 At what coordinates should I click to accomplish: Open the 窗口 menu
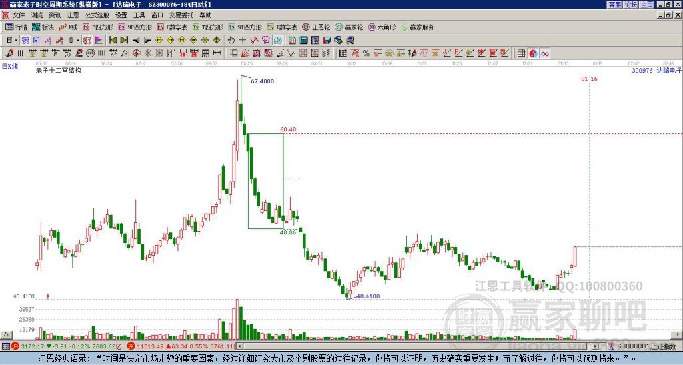[x=157, y=15]
